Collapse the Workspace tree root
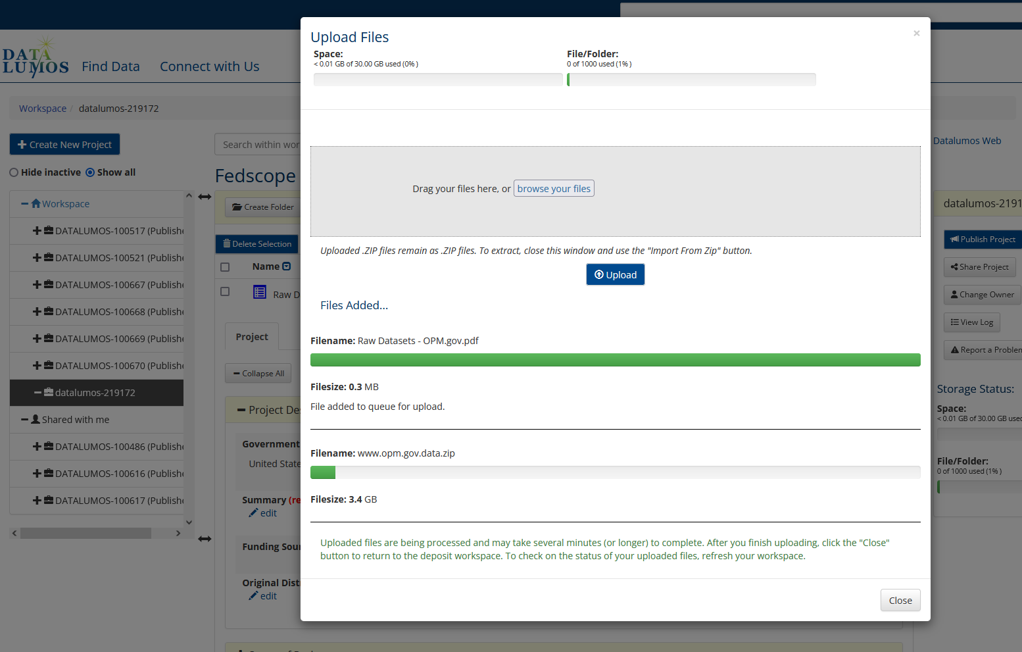This screenshot has height=652, width=1022. (24, 204)
